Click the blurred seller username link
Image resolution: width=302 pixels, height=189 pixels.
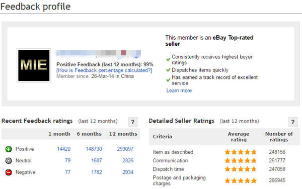point(98,53)
